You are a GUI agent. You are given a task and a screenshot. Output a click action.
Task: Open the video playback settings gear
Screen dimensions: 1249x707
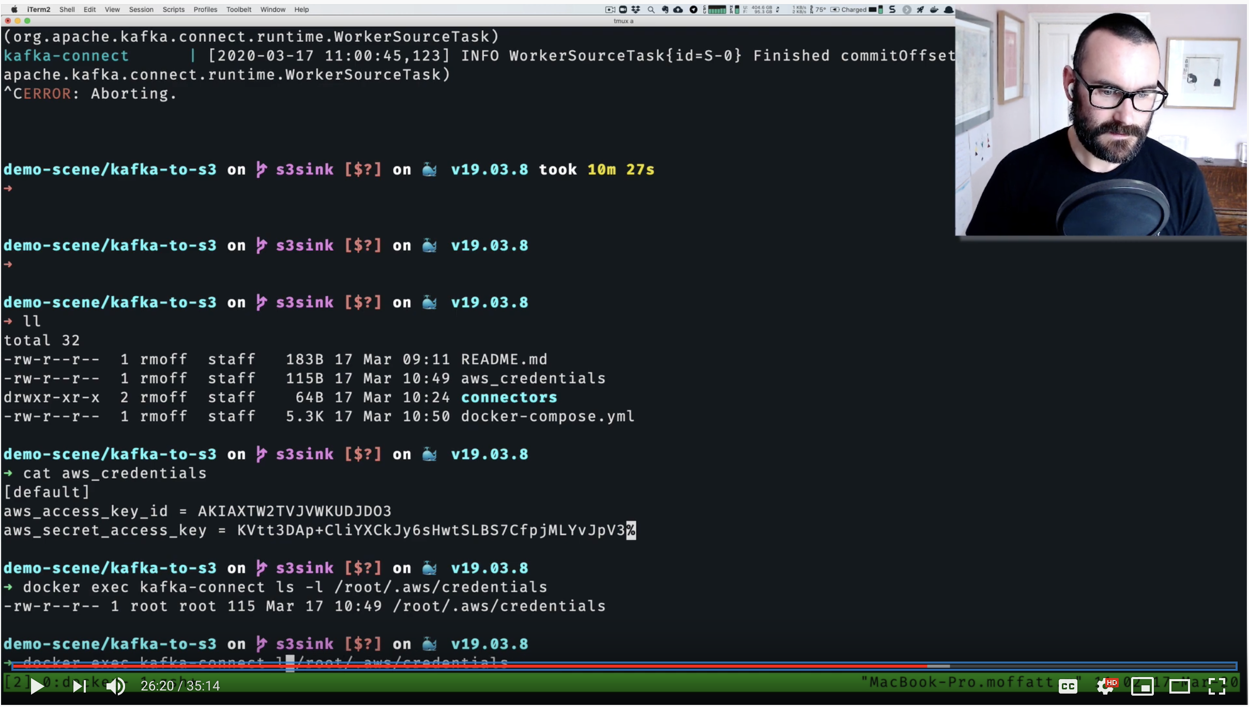tap(1106, 686)
